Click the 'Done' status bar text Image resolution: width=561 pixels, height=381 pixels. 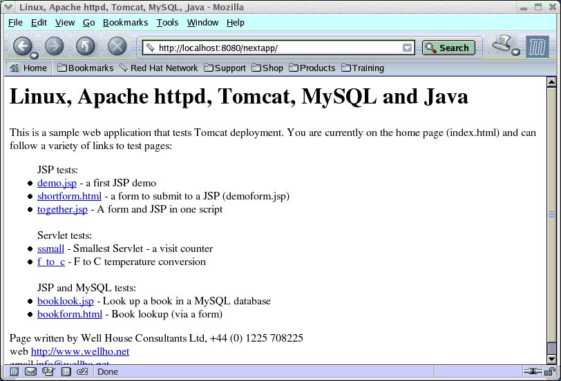coord(108,372)
